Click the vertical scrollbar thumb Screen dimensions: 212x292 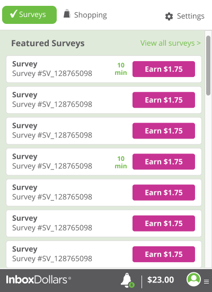click(x=208, y=65)
